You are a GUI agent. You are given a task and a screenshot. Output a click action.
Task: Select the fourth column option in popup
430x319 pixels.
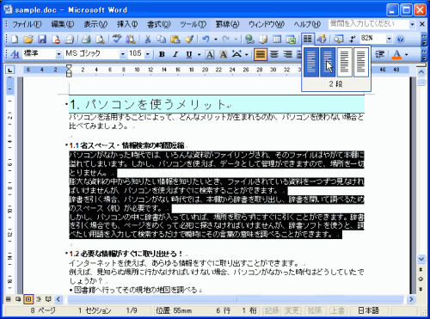pyautogui.click(x=361, y=62)
